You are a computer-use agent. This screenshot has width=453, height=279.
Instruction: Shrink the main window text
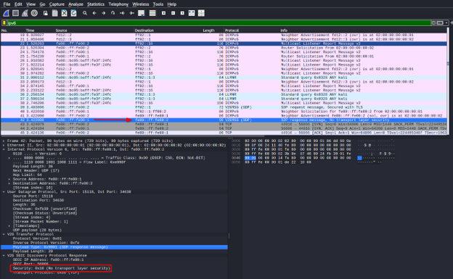[173, 13]
